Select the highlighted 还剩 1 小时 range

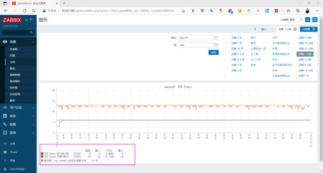pyautogui.click(x=305, y=54)
